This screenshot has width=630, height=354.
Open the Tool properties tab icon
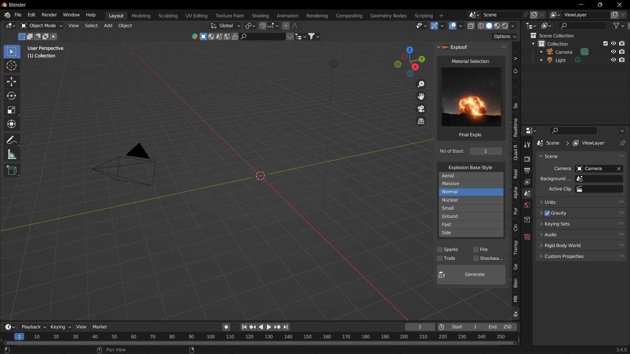[x=527, y=145]
